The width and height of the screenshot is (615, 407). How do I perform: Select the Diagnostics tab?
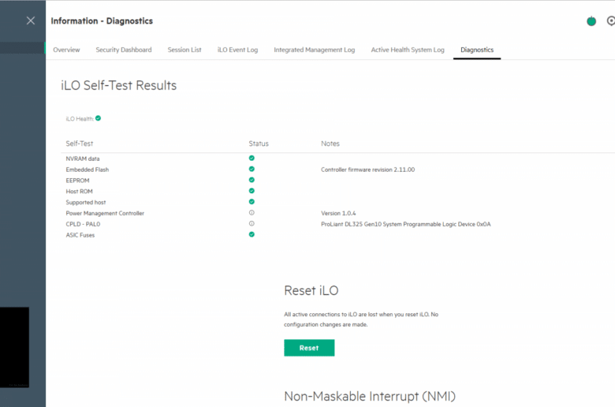[477, 50]
